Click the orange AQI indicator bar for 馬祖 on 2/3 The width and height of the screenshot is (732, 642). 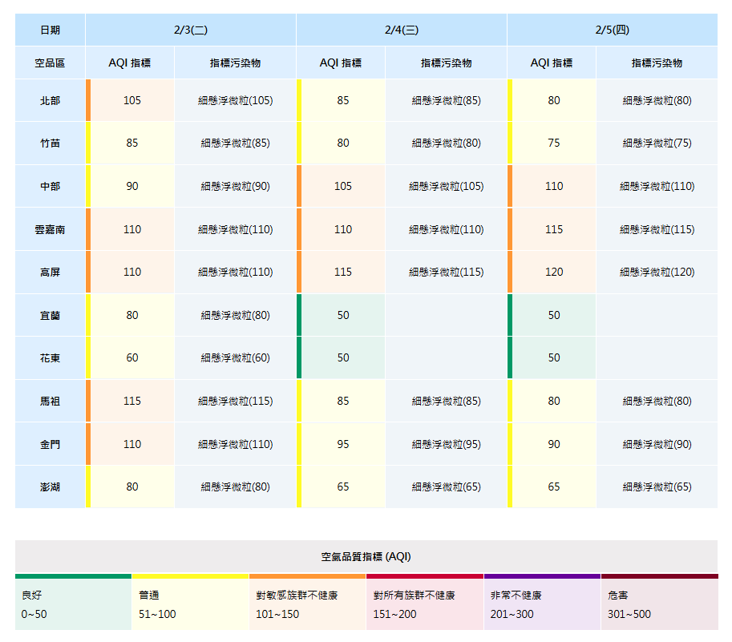87,401
